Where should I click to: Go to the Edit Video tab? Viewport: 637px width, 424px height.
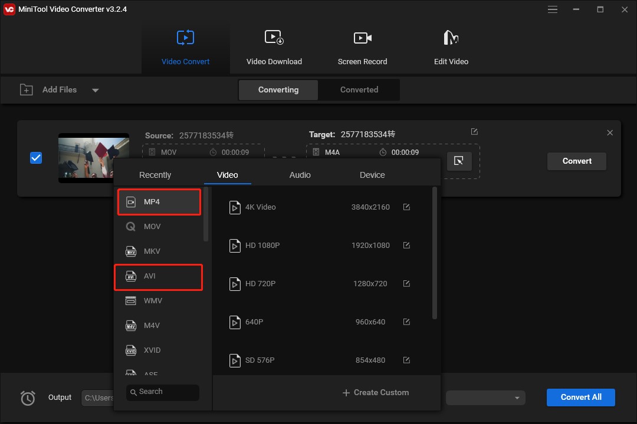tap(451, 48)
